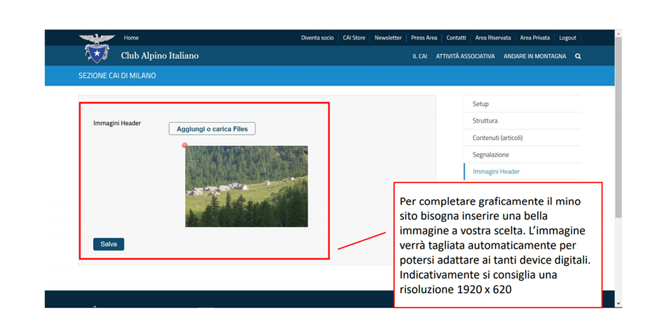Viewport: 660px width, 335px height.
Task: Click the uploaded mountain village thumbnail
Action: pos(246,186)
